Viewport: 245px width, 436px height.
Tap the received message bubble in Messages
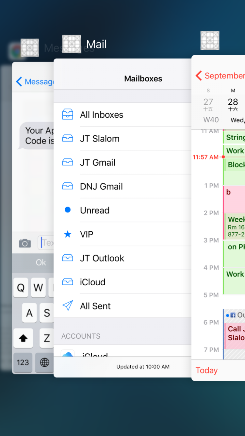(x=36, y=136)
